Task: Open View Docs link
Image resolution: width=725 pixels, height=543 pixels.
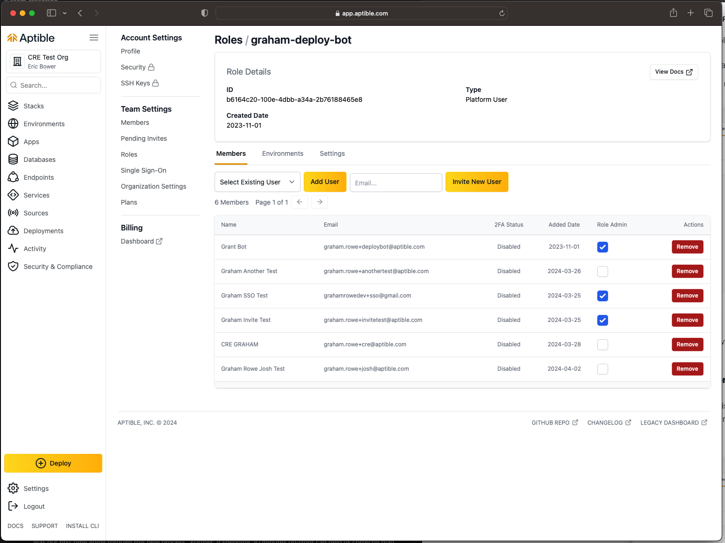Action: click(x=674, y=72)
